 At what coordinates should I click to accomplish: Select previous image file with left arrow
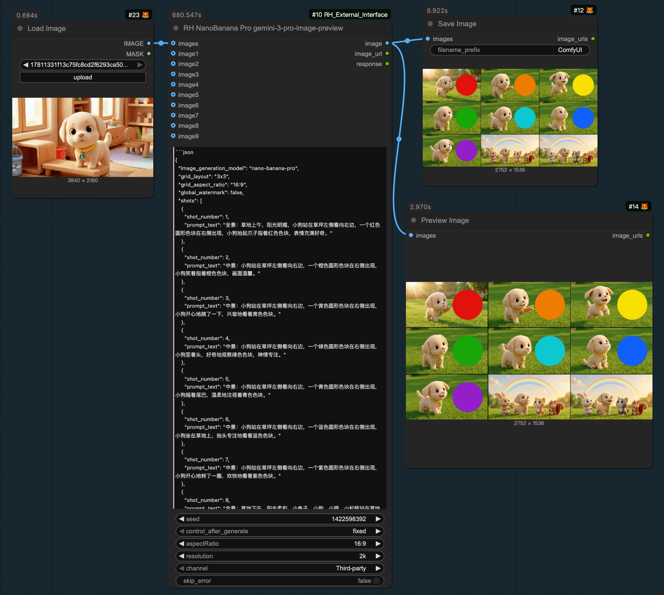(x=25, y=65)
